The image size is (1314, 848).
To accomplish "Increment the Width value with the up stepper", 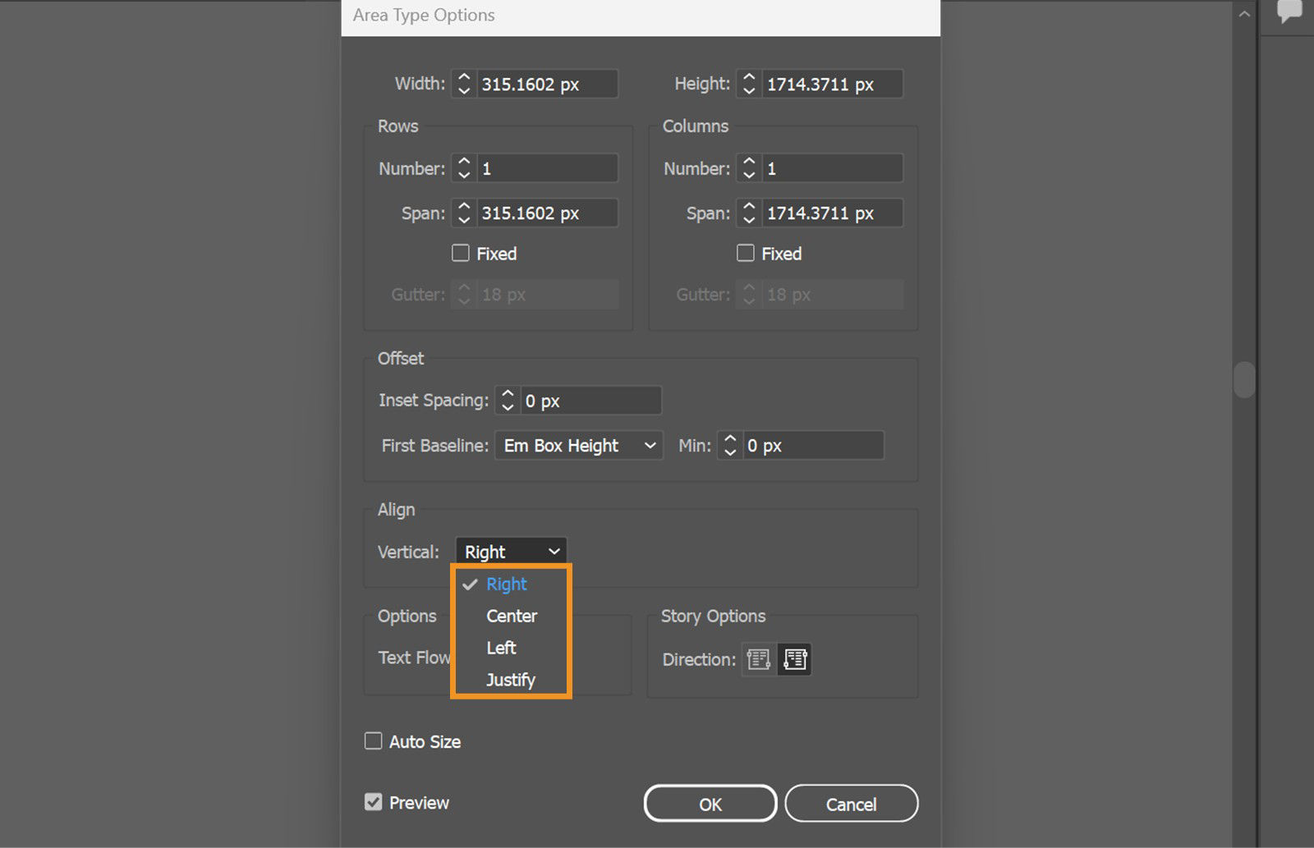I will click(x=464, y=78).
